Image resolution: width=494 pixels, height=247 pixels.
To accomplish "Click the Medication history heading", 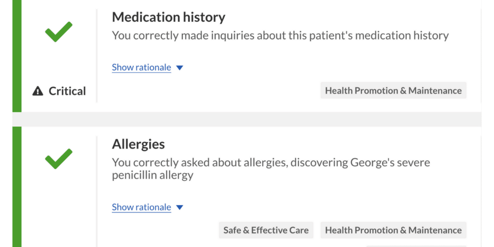I will 168,17.
